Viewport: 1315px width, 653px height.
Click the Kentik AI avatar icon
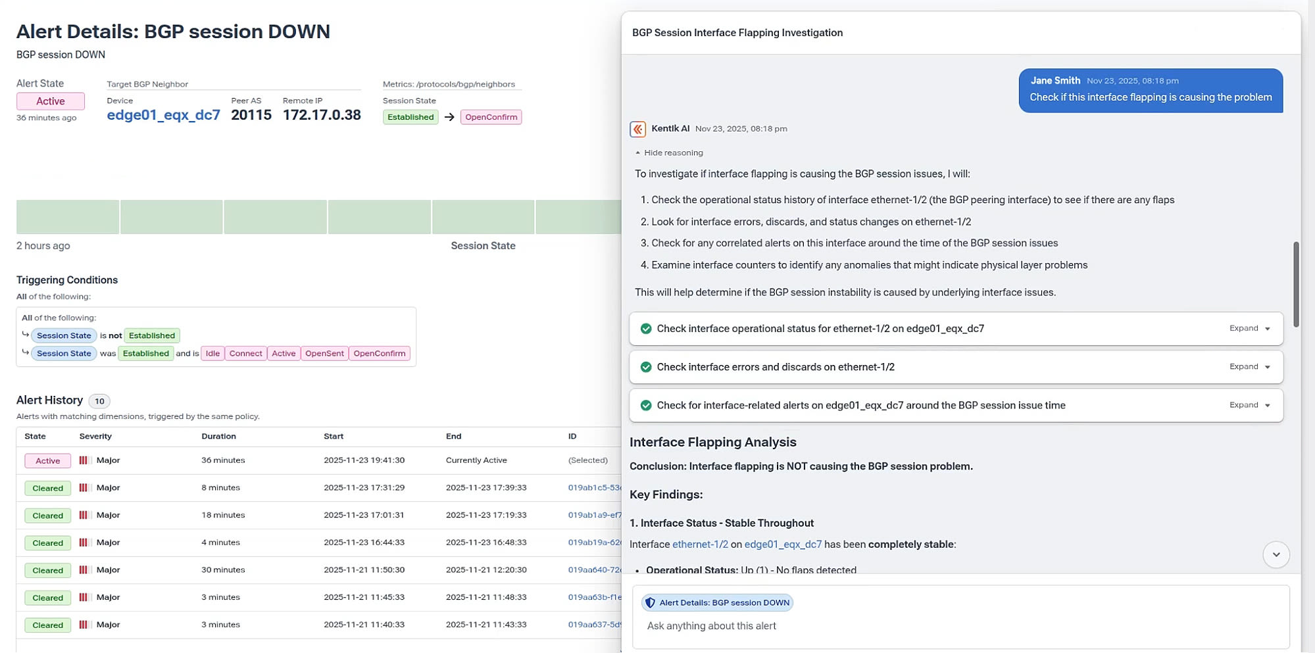coord(637,129)
